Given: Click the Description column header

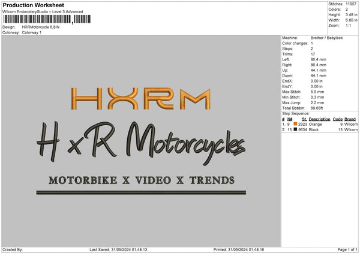Looking at the screenshot, I should [319, 119].
